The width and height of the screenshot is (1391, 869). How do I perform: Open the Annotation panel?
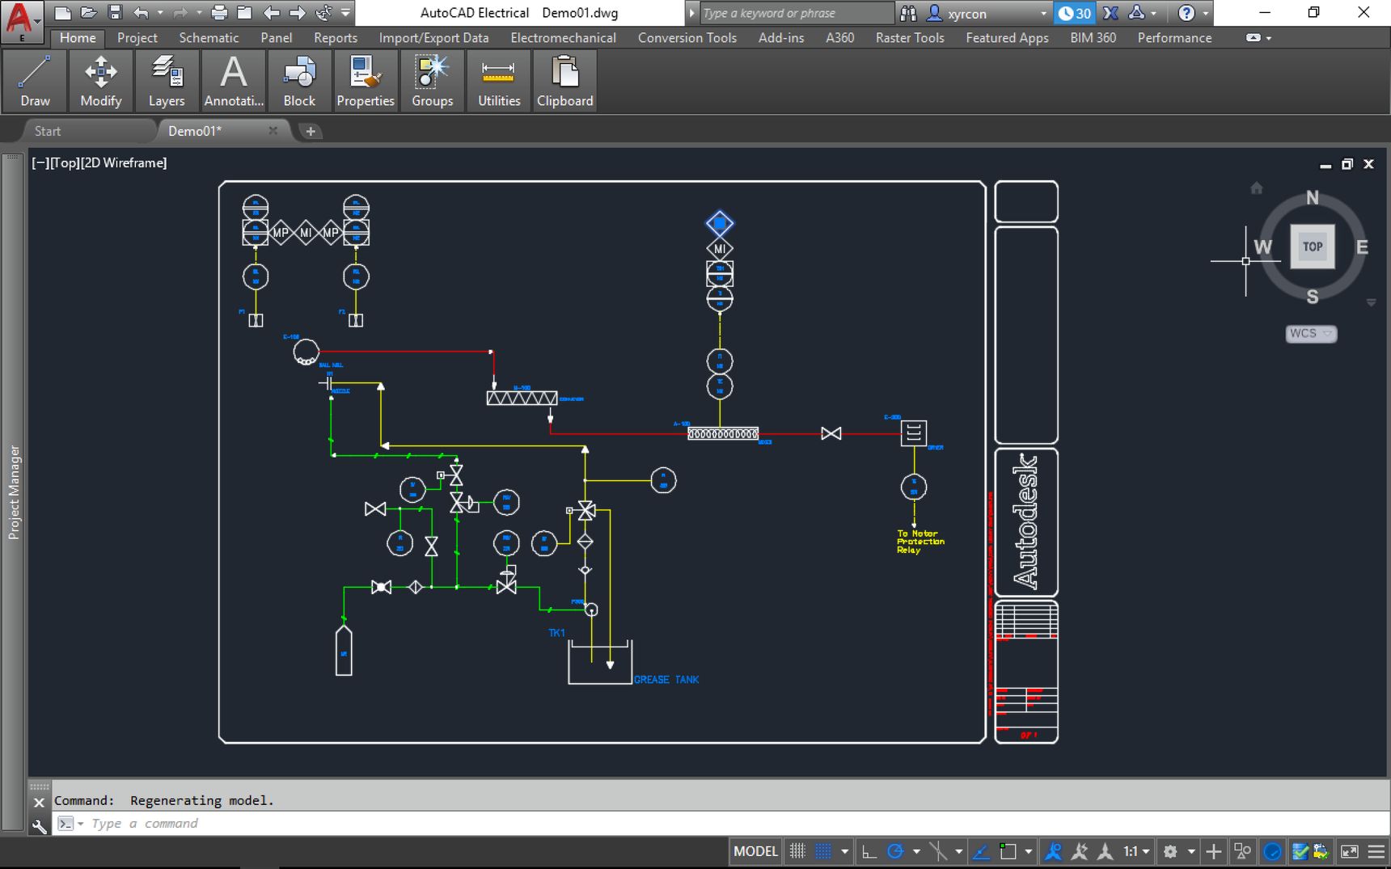[234, 80]
